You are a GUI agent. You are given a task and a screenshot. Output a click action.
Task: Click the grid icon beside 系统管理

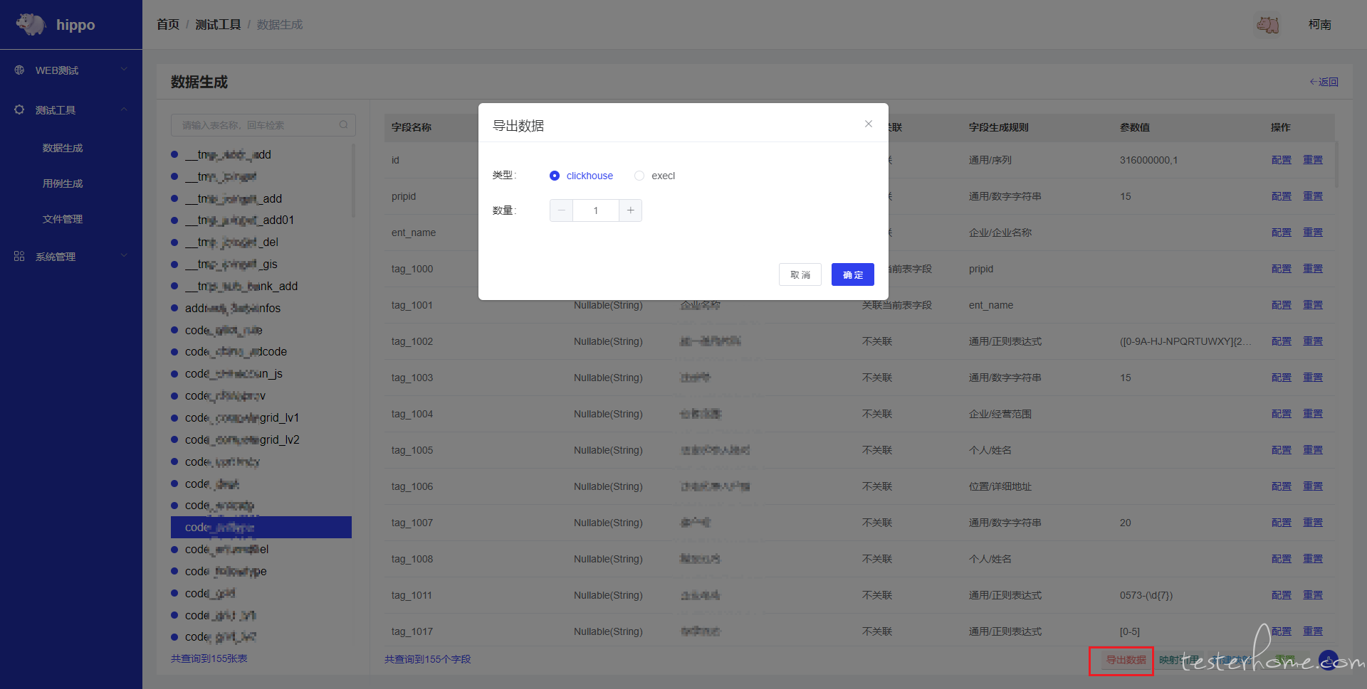click(19, 256)
